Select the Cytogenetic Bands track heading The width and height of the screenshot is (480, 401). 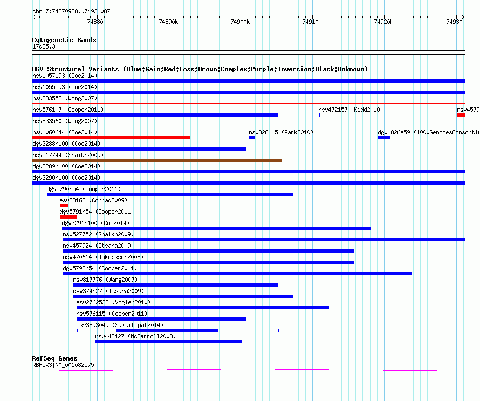(x=64, y=40)
